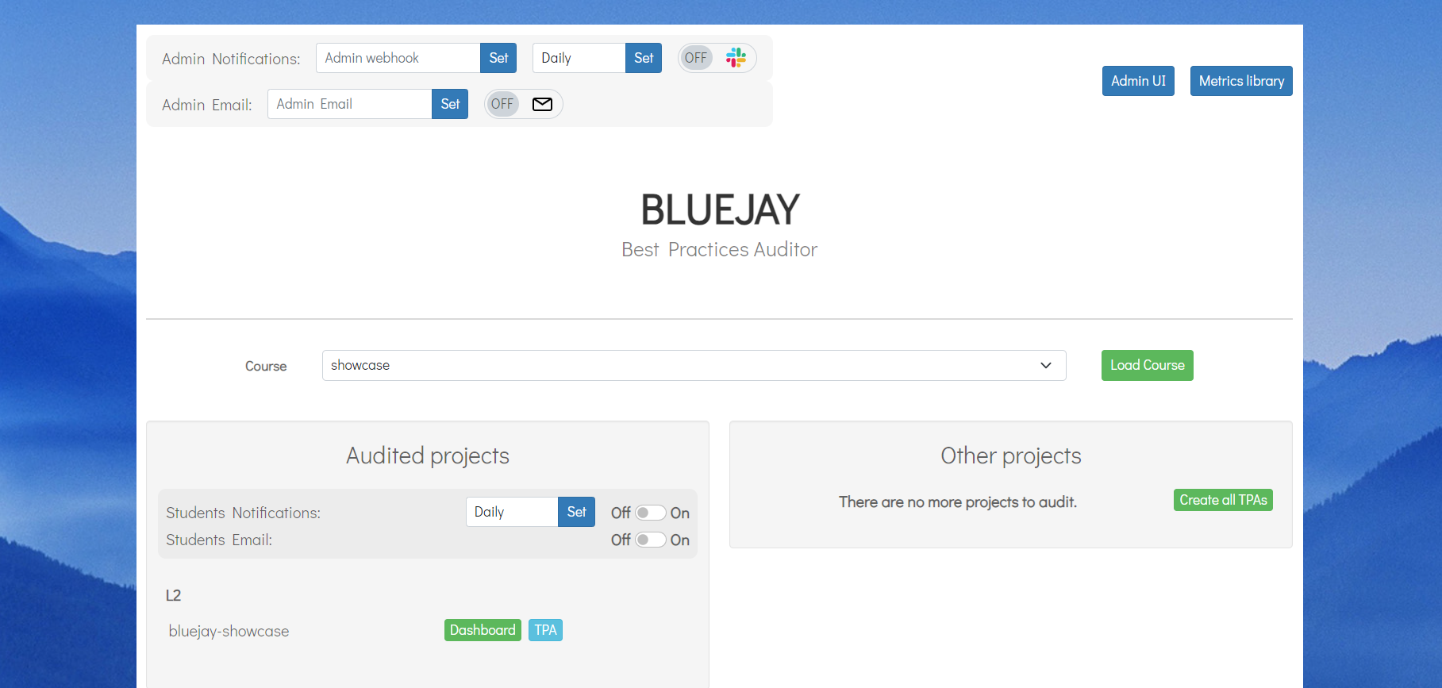The height and width of the screenshot is (688, 1442).
Task: Click 'There are no more projects to audit.' text
Action: coord(958,502)
